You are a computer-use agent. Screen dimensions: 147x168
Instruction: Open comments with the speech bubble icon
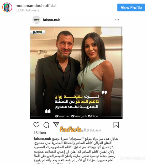click(46, 125)
